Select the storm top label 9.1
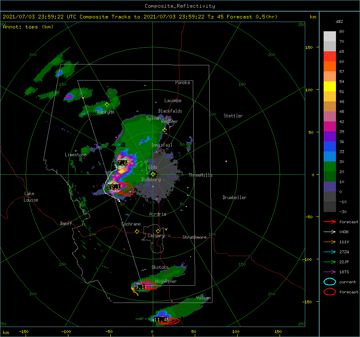The width and height of the screenshot is (360, 337). (x=140, y=287)
